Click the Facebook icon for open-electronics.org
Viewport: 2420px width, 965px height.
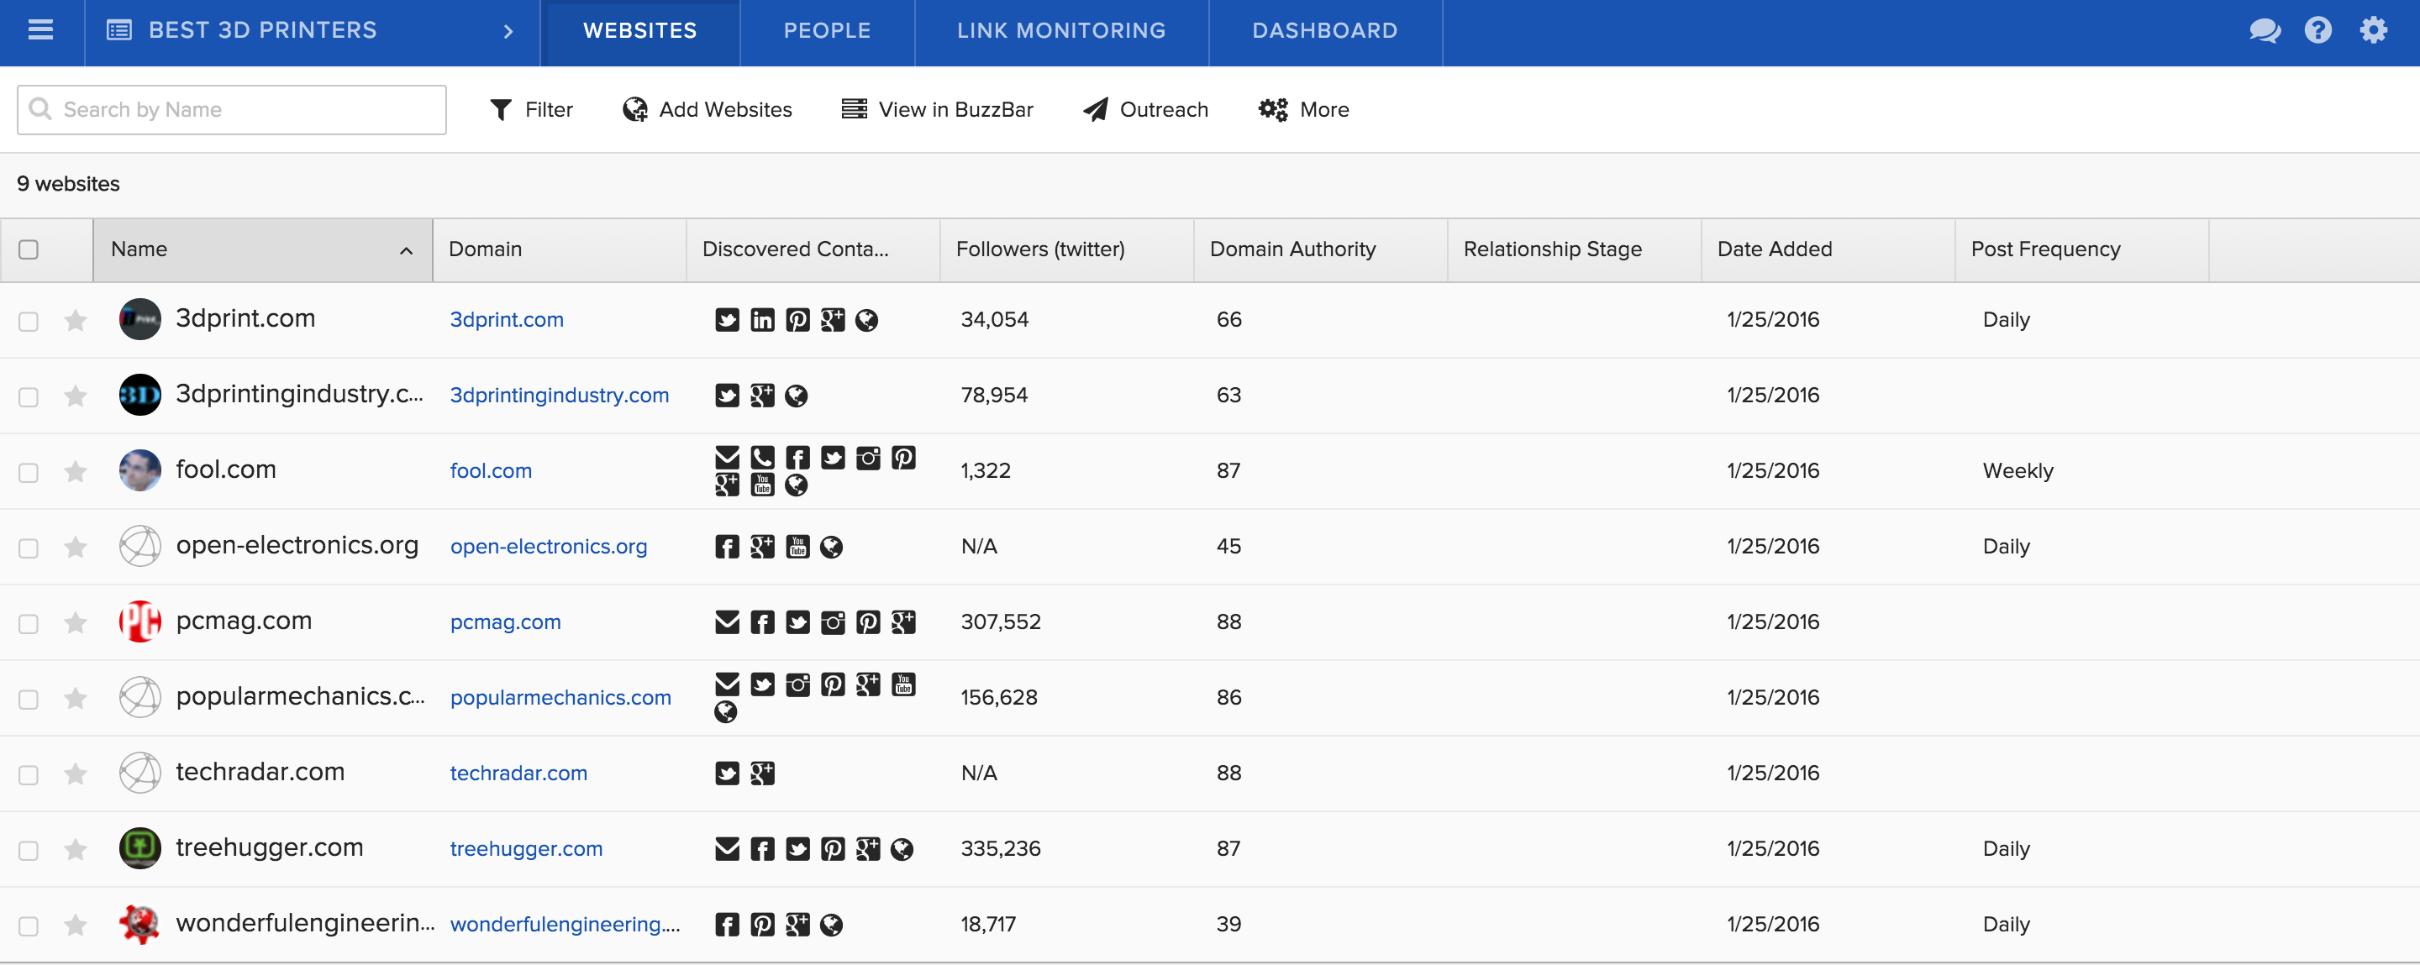(727, 547)
